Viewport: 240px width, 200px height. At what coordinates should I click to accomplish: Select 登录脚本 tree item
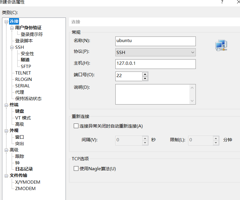pyautogui.click(x=24, y=41)
